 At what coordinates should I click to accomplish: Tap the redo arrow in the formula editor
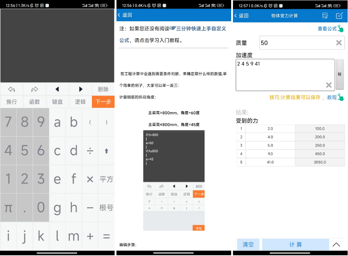(34, 89)
